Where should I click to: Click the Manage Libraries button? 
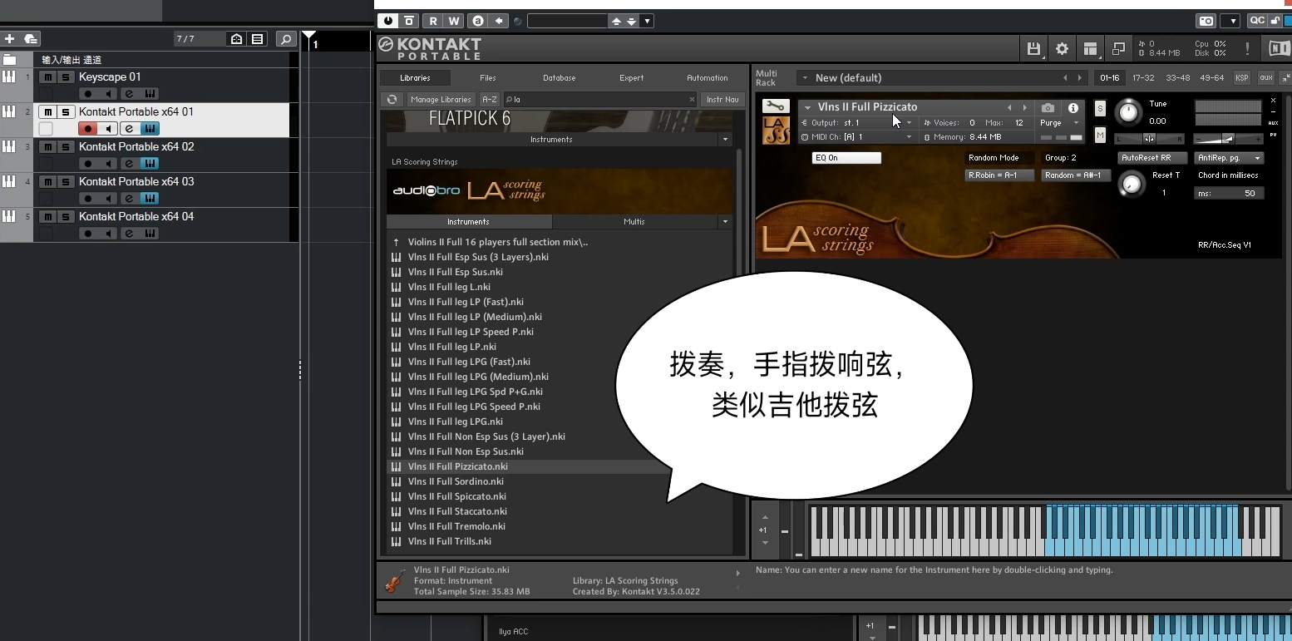[441, 100]
